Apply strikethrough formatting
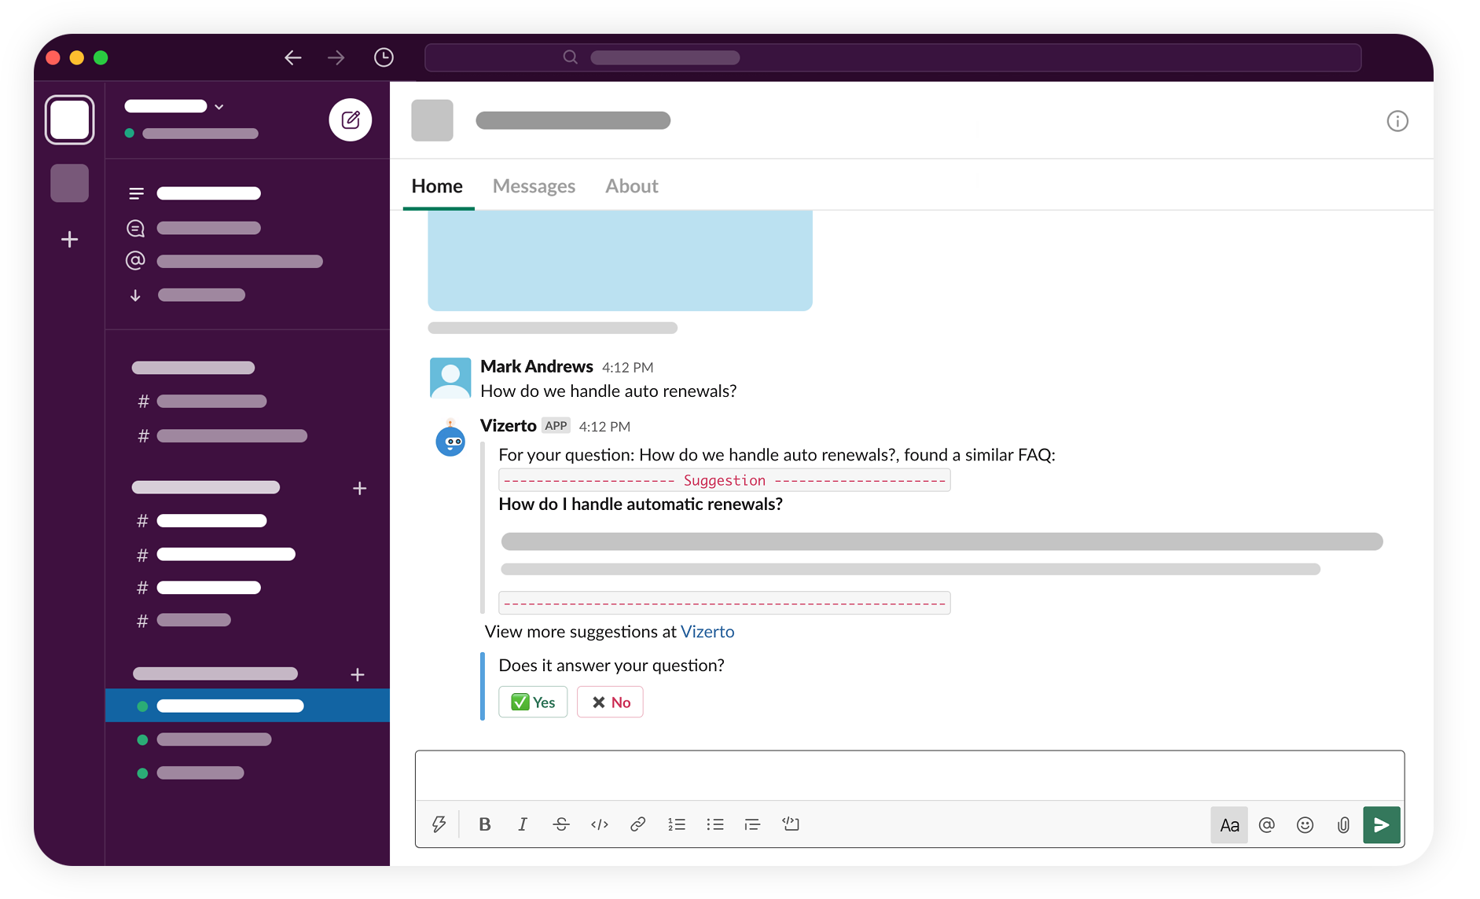1480x899 pixels. point(561,824)
